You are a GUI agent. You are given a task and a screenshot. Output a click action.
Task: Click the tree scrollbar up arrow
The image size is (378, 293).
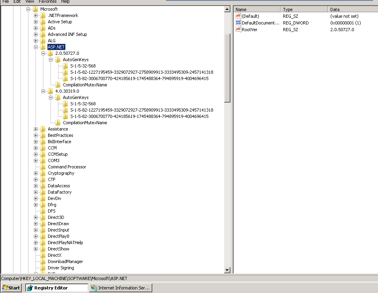click(227, 9)
